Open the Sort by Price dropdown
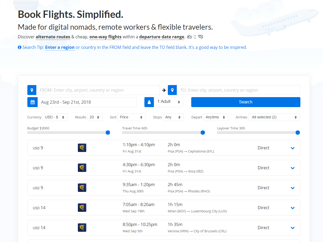This screenshot has width=323, height=242. click(x=132, y=117)
